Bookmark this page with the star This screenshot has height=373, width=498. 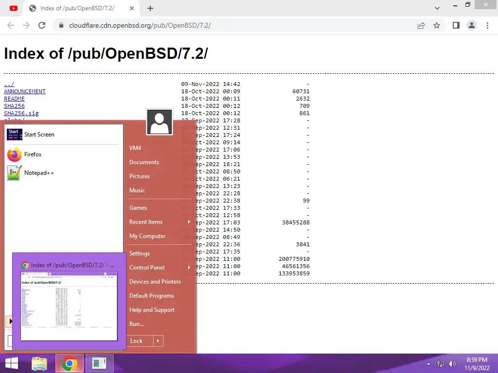pyautogui.click(x=437, y=25)
